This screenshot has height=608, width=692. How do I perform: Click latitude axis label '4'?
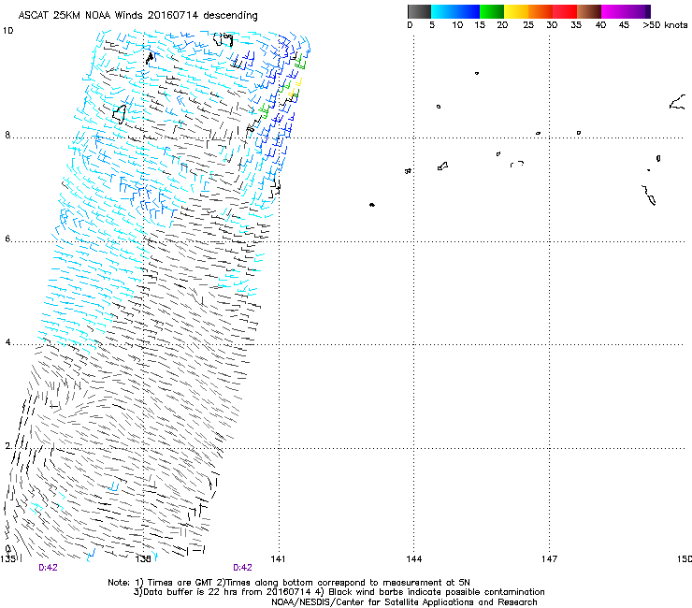(x=7, y=342)
